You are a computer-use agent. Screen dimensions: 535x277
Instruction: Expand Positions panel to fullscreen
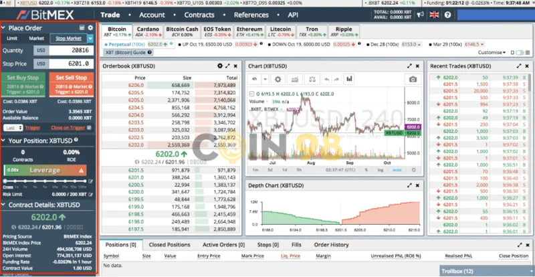point(520,245)
